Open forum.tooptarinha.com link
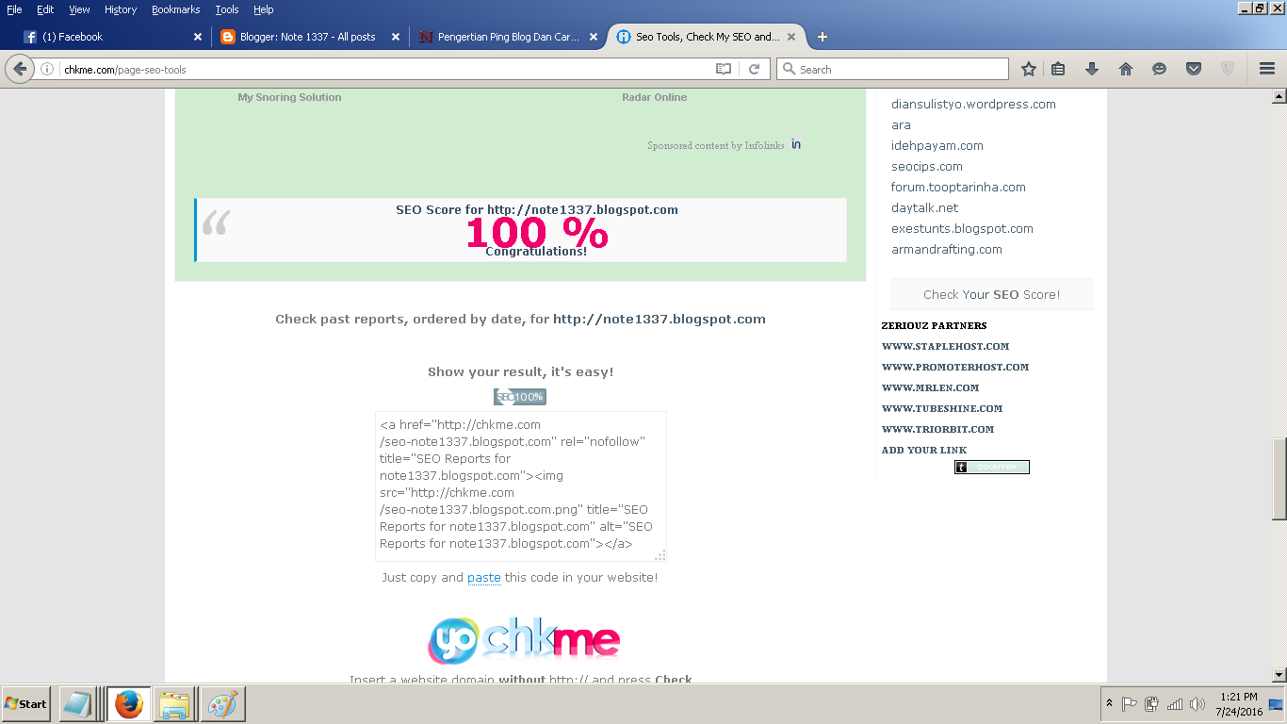Image resolution: width=1287 pixels, height=724 pixels. (x=958, y=187)
